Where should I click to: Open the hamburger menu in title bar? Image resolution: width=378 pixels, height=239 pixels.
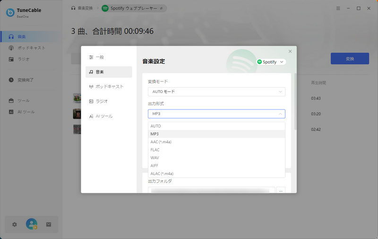pos(338,8)
